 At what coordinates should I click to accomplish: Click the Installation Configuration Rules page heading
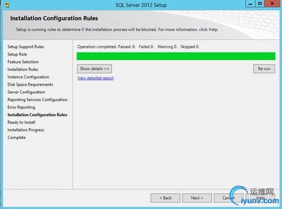coord(54,18)
